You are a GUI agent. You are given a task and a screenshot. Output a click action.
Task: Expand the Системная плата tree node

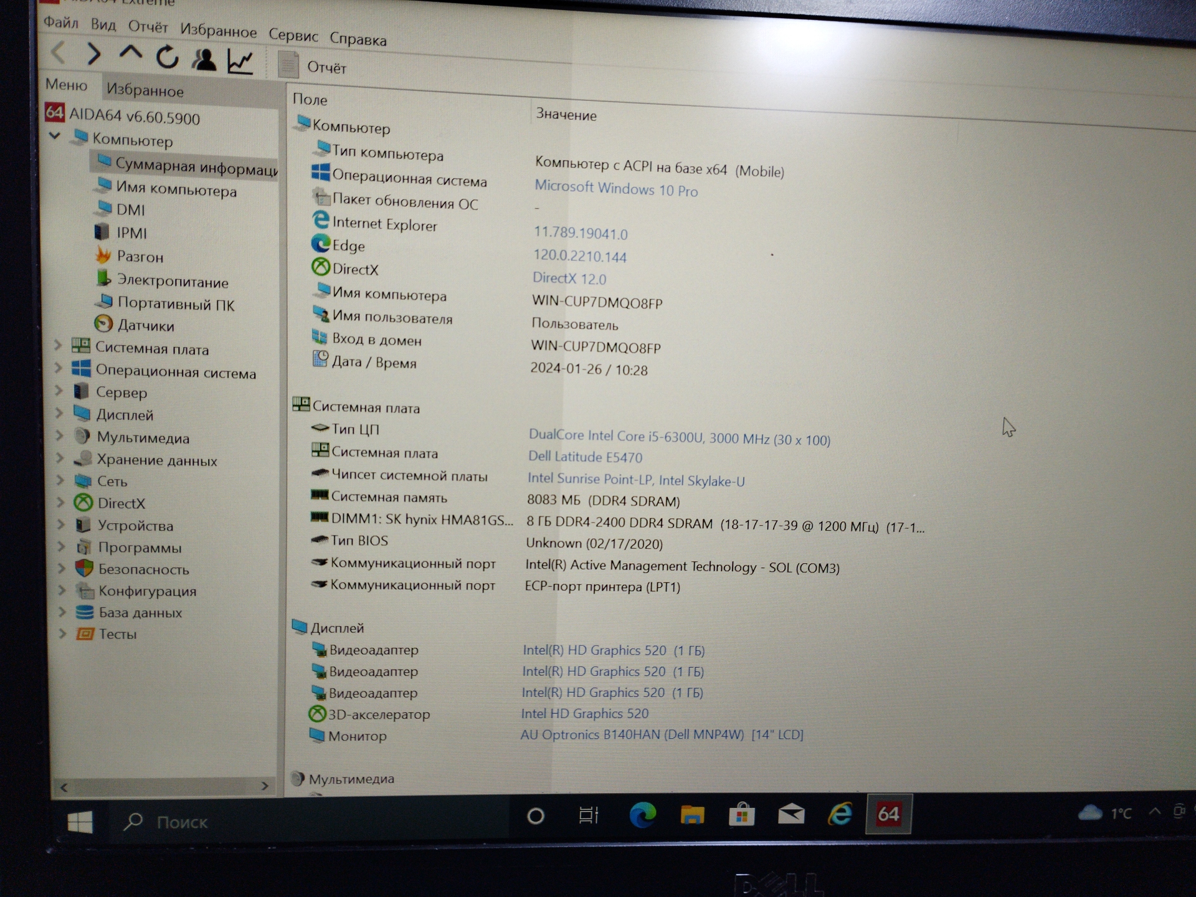[58, 344]
